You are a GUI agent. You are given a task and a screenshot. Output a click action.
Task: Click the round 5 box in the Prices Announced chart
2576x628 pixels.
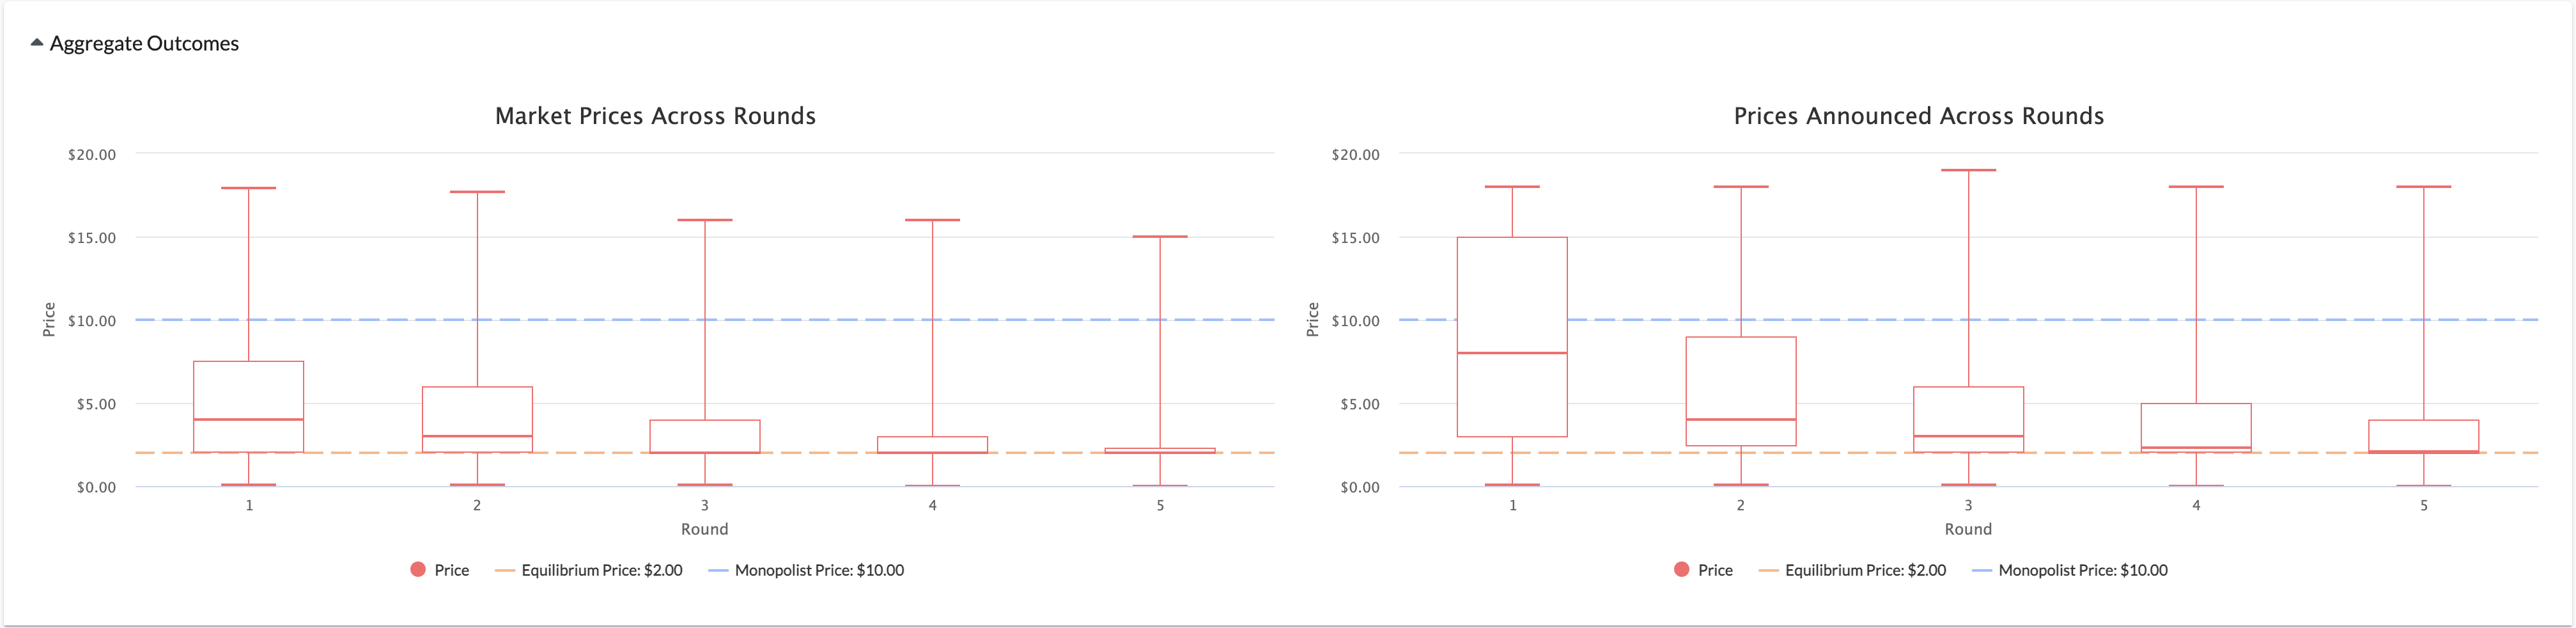(2424, 436)
